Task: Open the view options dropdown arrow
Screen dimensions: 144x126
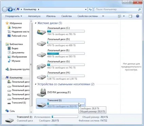Action: [124, 16]
